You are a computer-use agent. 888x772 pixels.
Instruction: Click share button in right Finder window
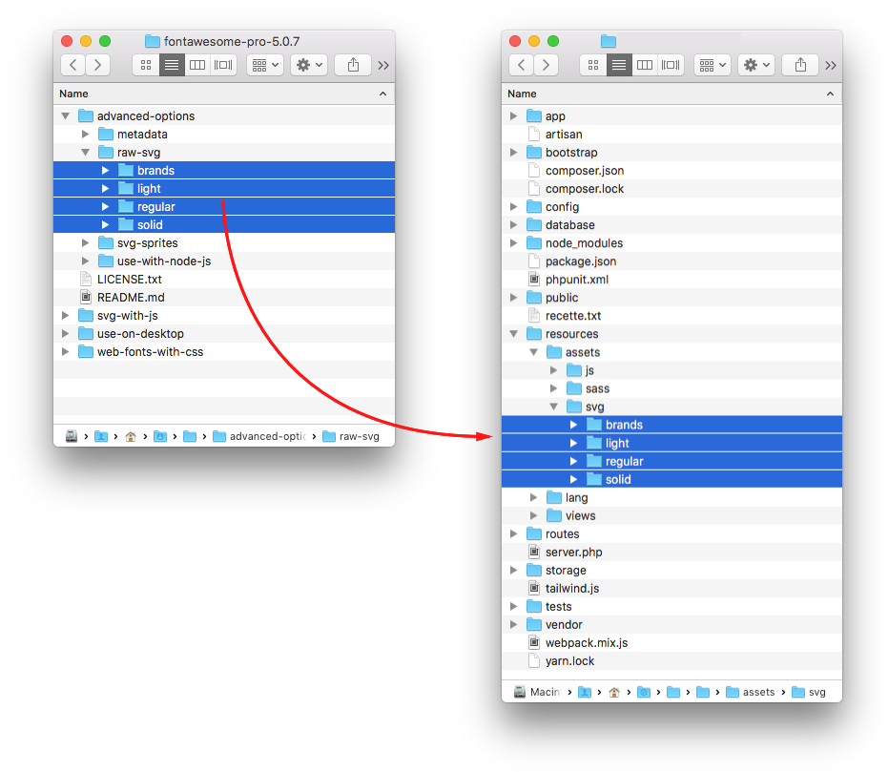[800, 65]
